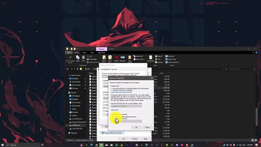Click Invert selection in the ribbon
The height and width of the screenshot is (147, 261).
pos(172,62)
